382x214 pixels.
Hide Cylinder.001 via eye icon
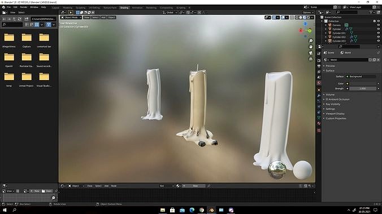pos(379,33)
